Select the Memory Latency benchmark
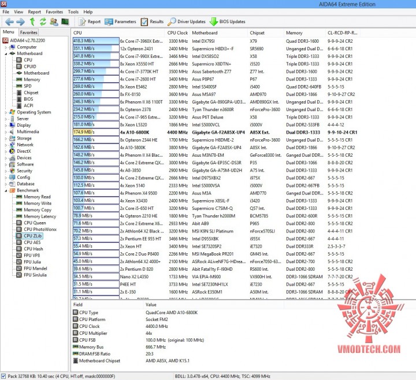 click(40, 216)
